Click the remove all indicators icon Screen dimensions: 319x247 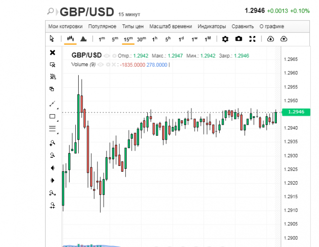(x=53, y=77)
